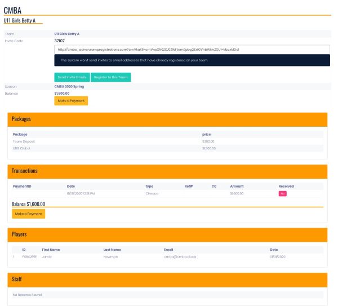Click the 'Team Deposit' package row
The image size is (338, 306).
[x=167, y=141]
